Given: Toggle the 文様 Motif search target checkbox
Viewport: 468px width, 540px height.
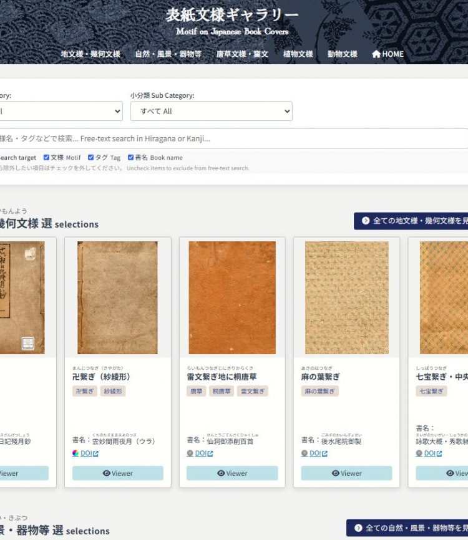Looking at the screenshot, I should pos(46,157).
